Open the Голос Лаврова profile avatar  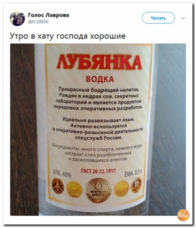[18, 18]
